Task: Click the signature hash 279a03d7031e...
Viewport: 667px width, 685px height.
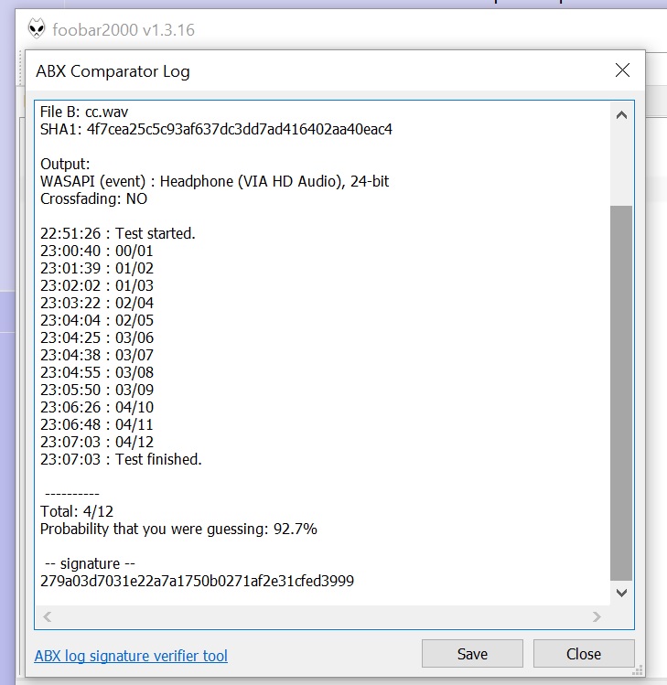Action: [197, 581]
